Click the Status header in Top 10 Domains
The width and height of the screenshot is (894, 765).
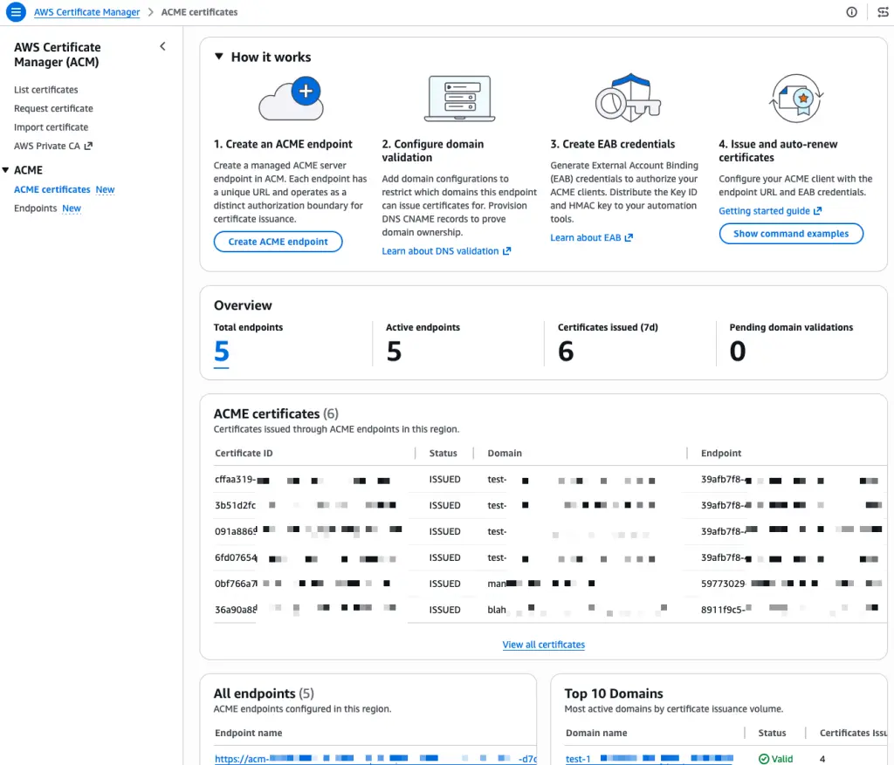tap(772, 733)
